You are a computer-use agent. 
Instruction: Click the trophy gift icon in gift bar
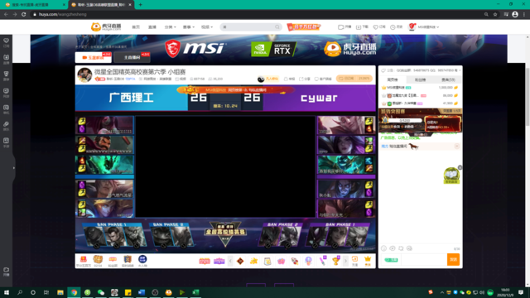335,261
